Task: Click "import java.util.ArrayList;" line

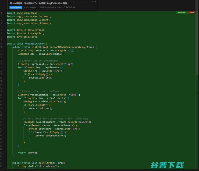Action: pyautogui.click(x=26, y=34)
